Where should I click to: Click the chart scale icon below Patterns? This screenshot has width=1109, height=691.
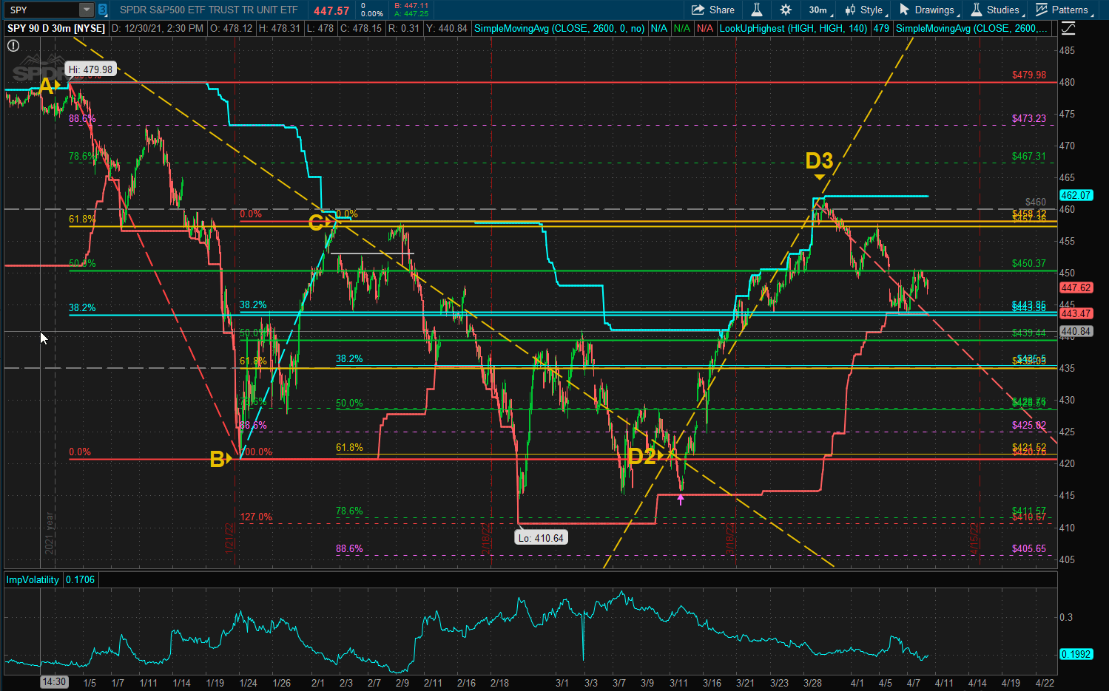click(1068, 29)
